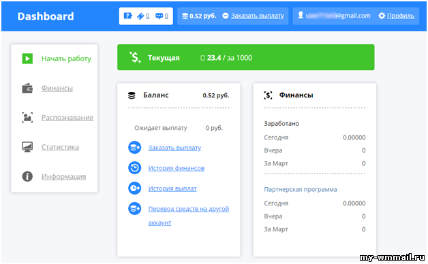
Task: Click the 0.52 руб. value in Баланс card
Action: pyautogui.click(x=216, y=95)
